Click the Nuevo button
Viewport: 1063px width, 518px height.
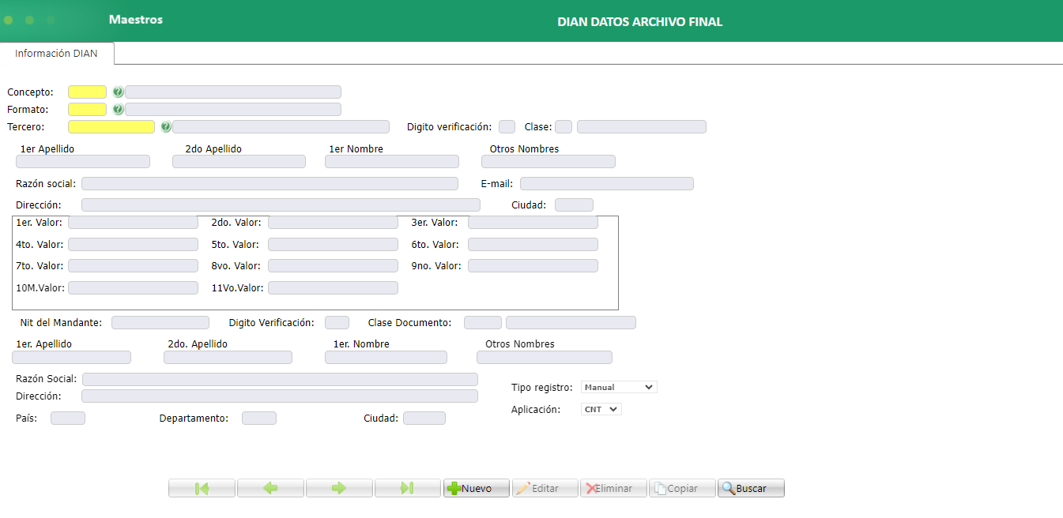(477, 488)
